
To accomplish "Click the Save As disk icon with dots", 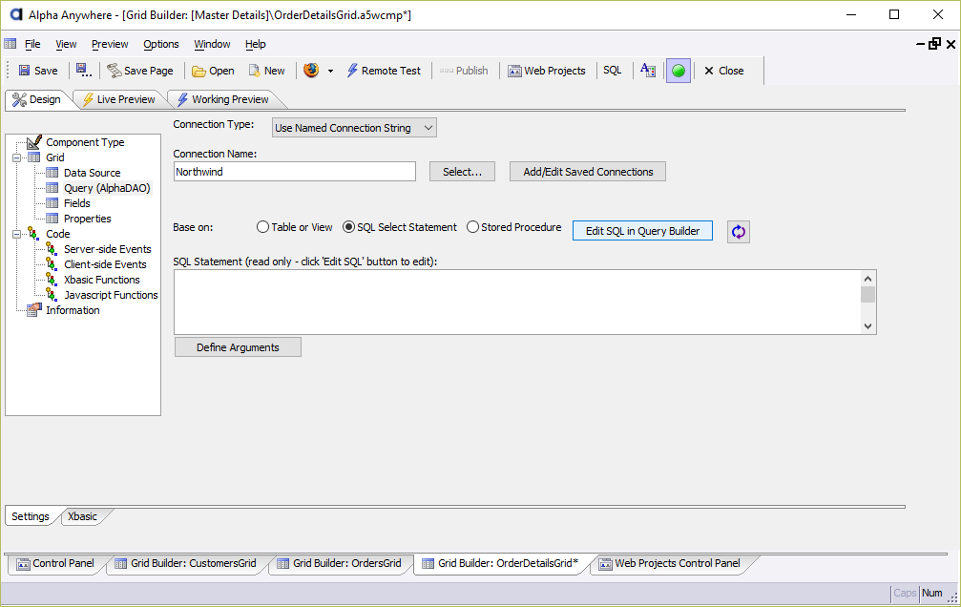I will click(83, 71).
